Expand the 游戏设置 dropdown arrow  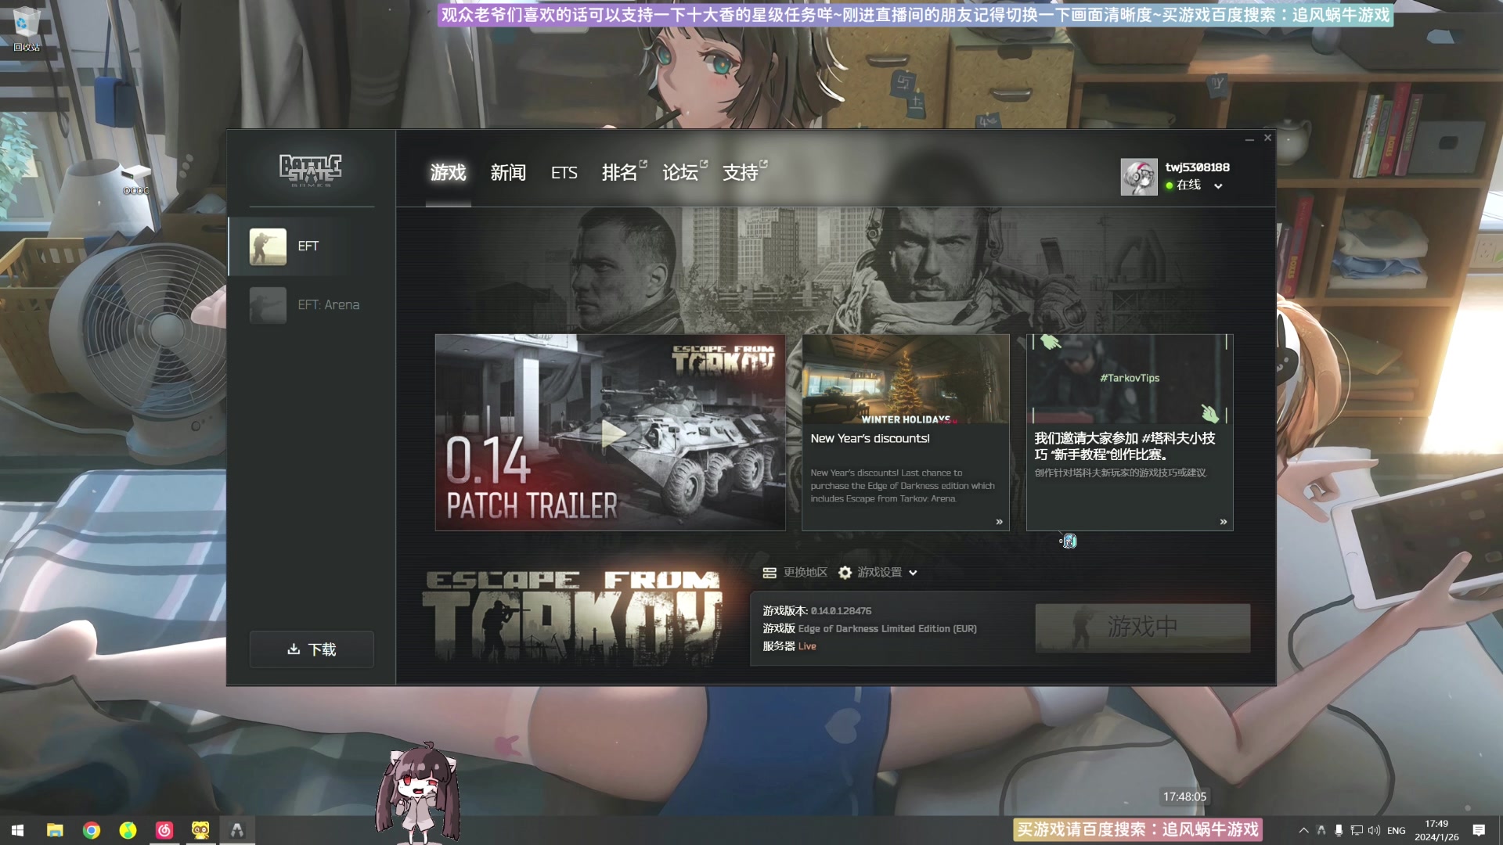click(x=913, y=574)
